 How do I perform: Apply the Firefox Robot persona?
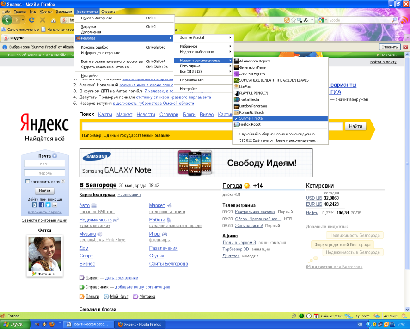click(280, 124)
